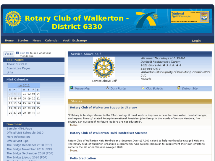Click the Login link
Viewport: 215px width, 161px height.
coord(196,41)
